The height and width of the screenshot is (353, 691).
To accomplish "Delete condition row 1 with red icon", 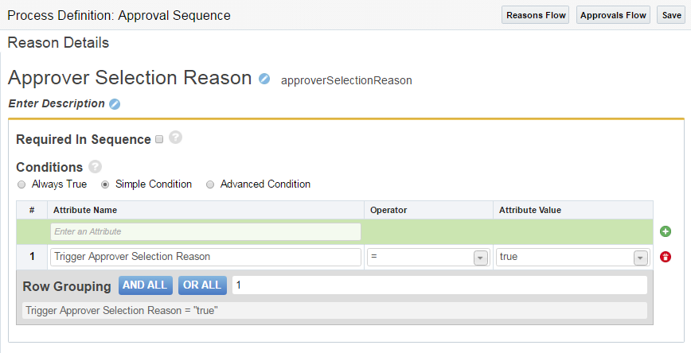I will pos(666,257).
